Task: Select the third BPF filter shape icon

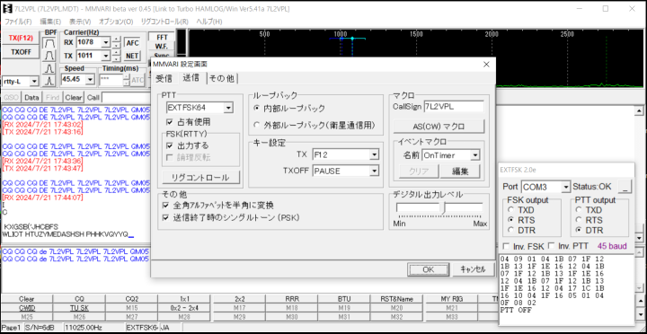Action: click(x=50, y=67)
